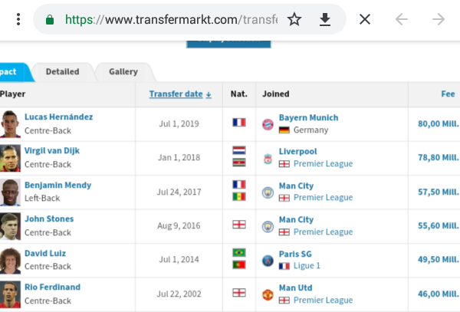Click the Bayern Munich club crest
Image resolution: width=460 pixels, height=312 pixels.
(x=268, y=124)
